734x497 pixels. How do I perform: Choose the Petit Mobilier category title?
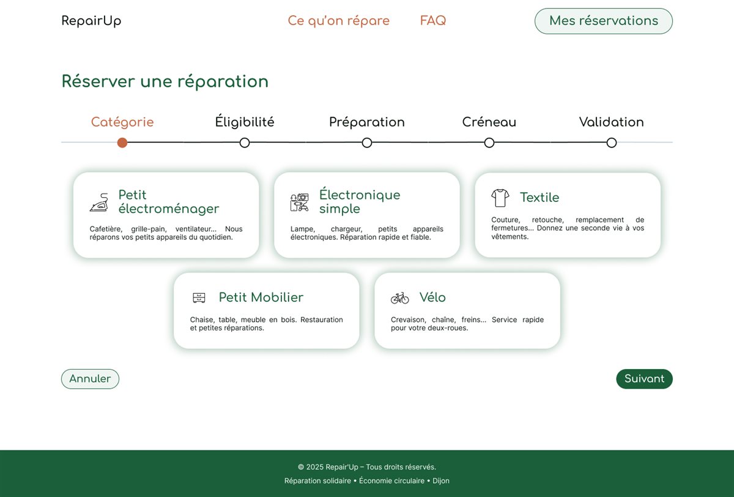point(261,297)
